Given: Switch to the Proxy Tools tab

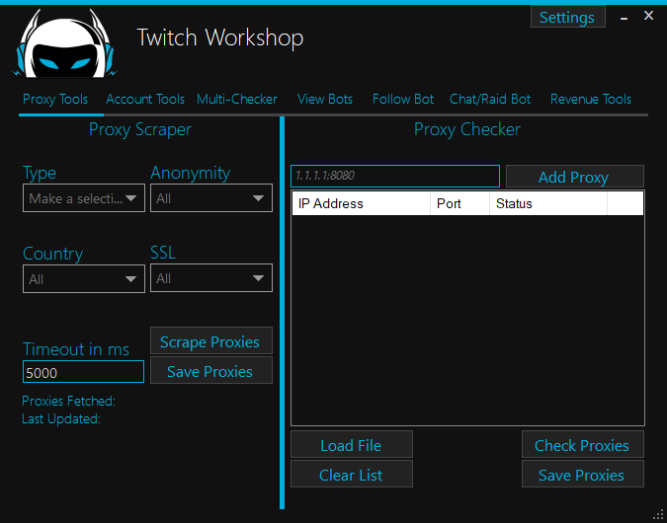Looking at the screenshot, I should (x=55, y=99).
